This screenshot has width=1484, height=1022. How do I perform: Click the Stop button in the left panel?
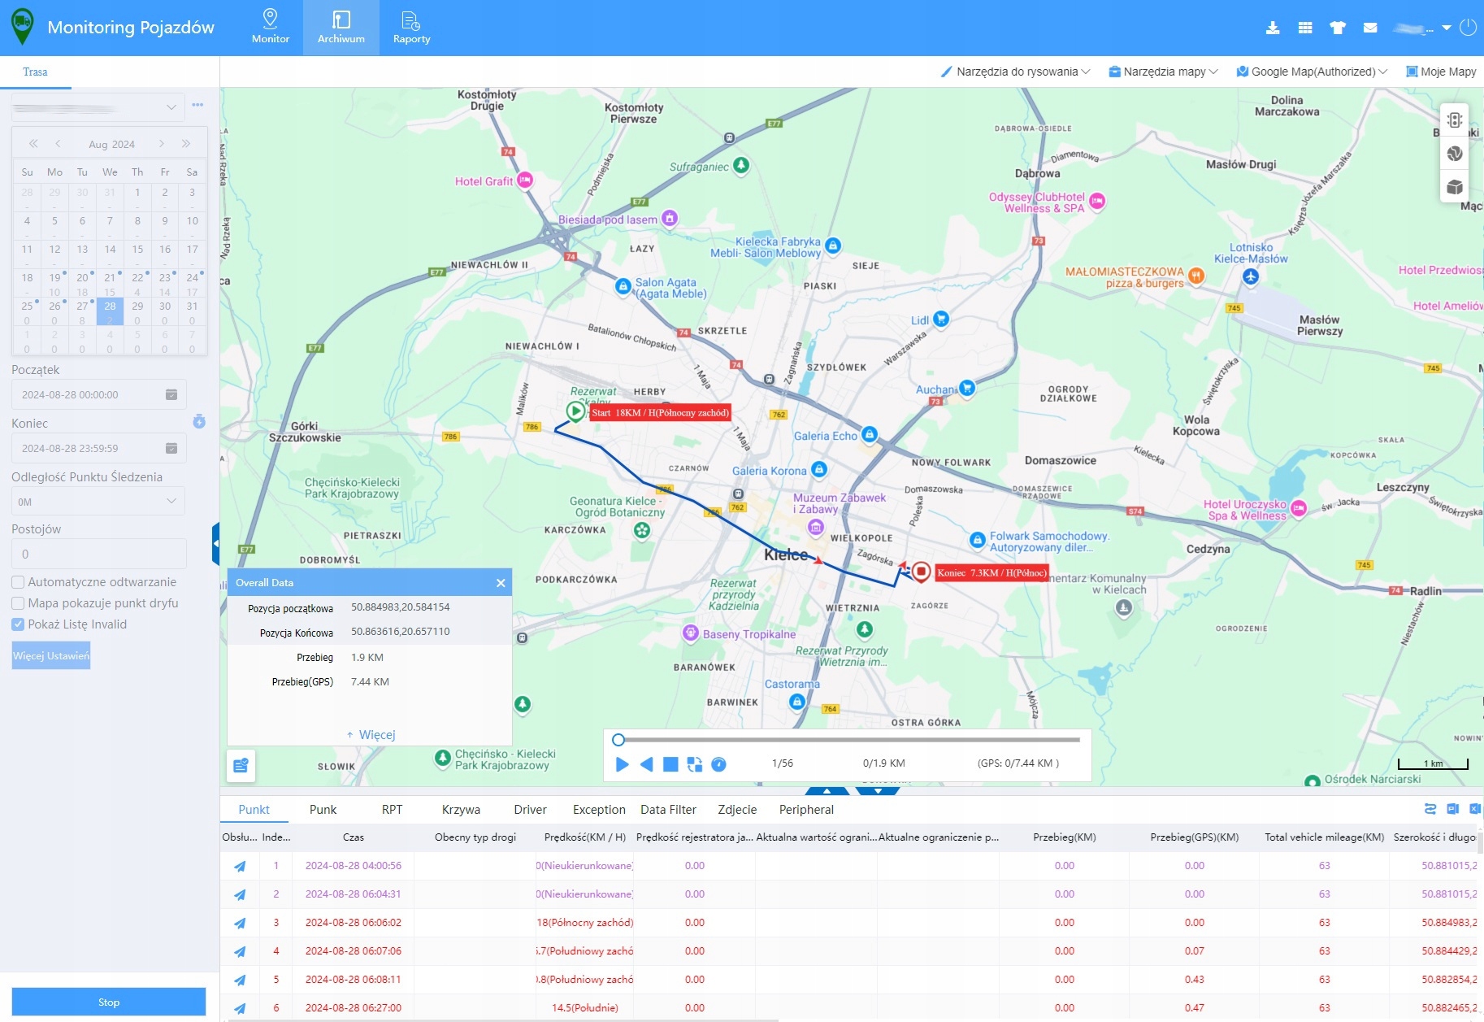tap(109, 1001)
